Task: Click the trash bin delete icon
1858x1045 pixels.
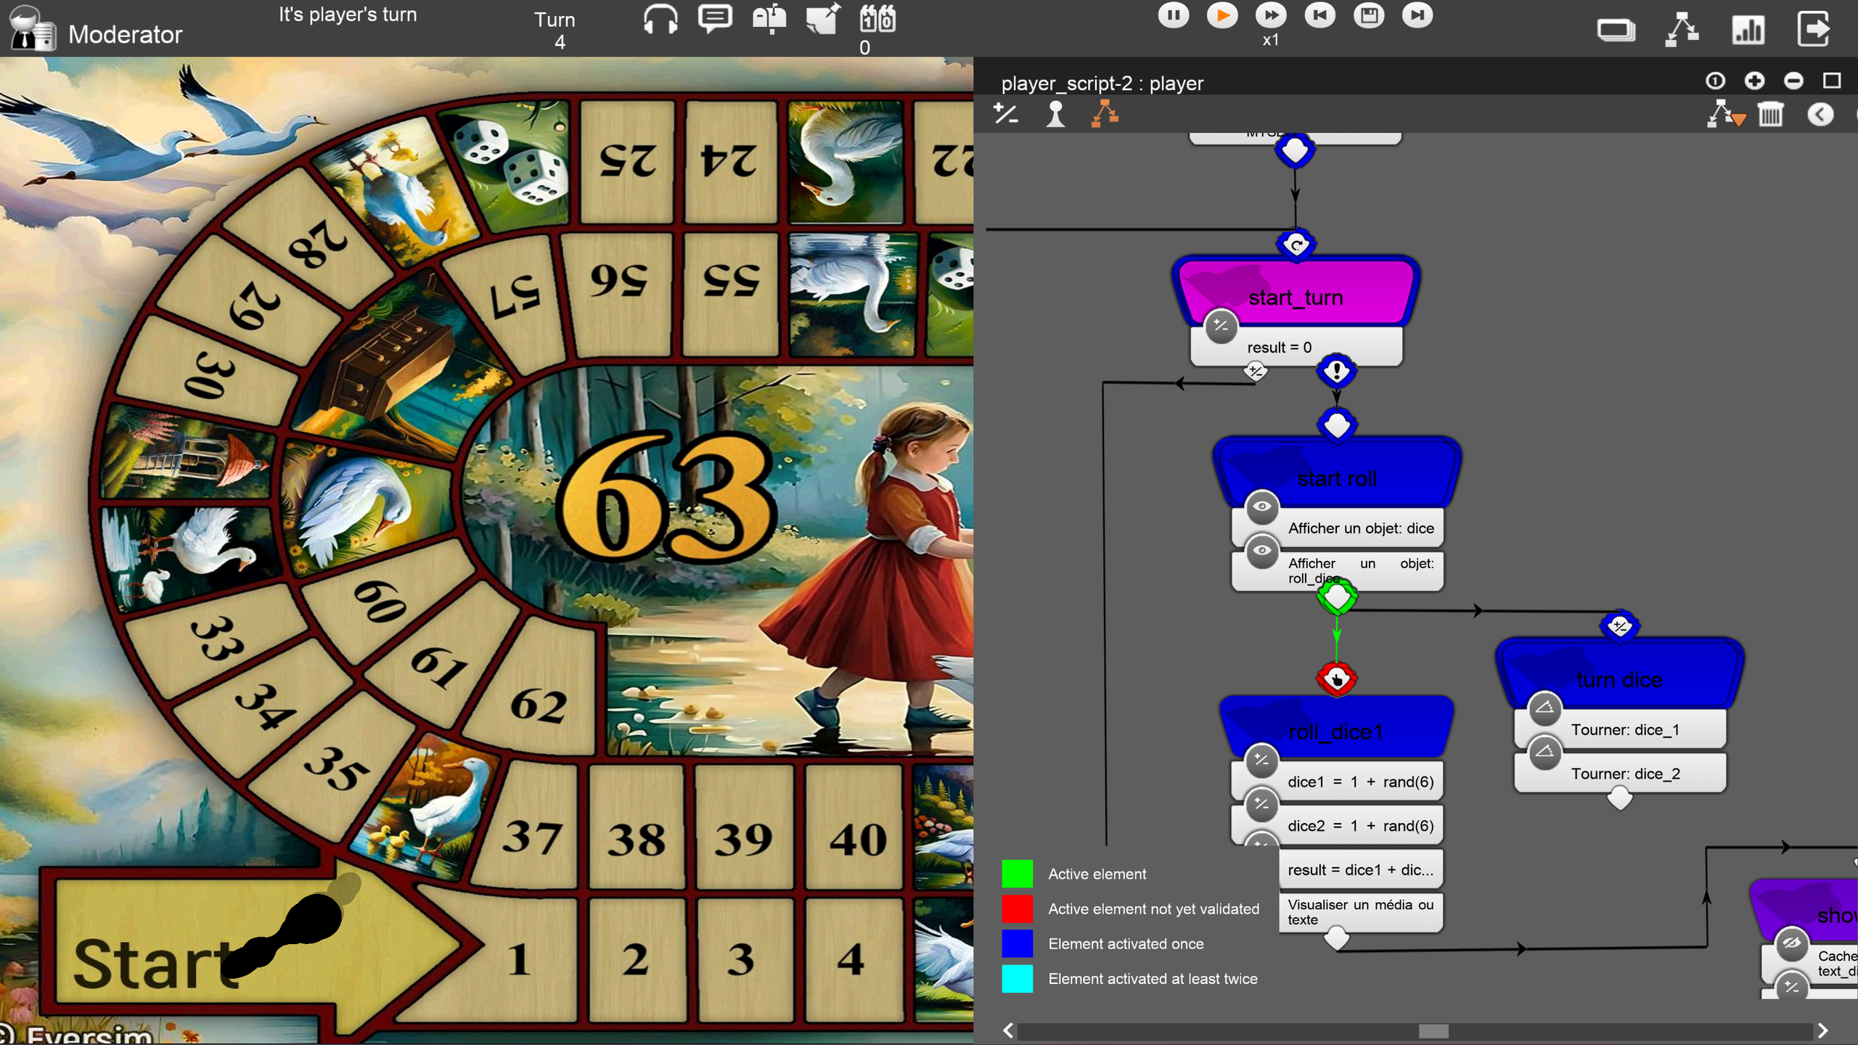Action: [1771, 114]
